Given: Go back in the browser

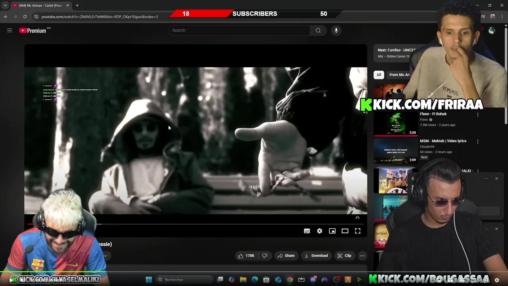Looking at the screenshot, I should [6, 17].
